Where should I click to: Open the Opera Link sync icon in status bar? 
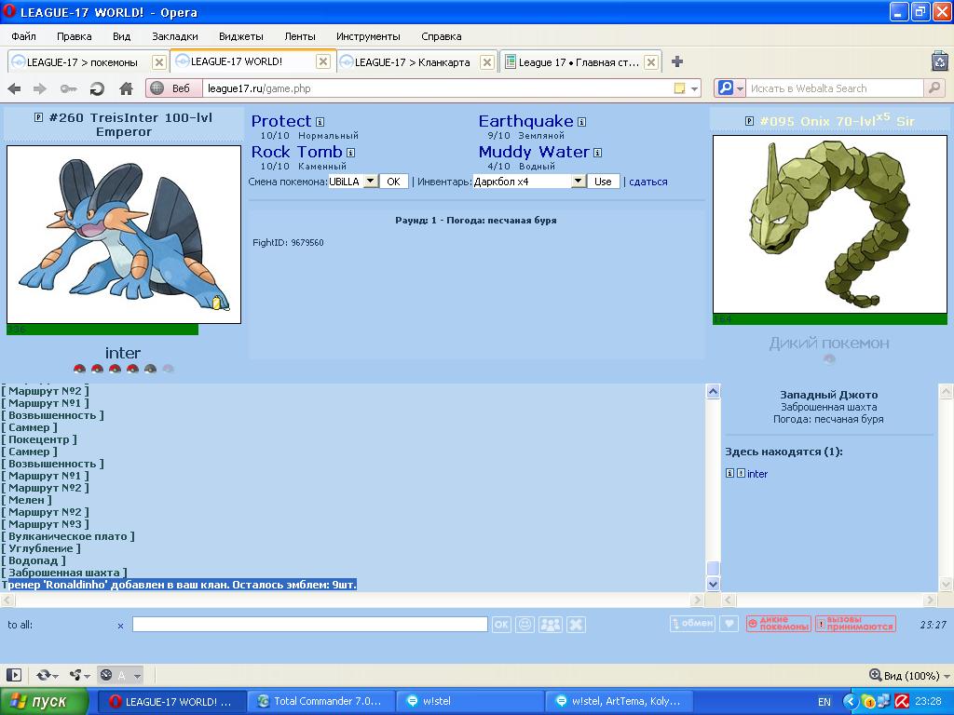pyautogui.click(x=44, y=675)
